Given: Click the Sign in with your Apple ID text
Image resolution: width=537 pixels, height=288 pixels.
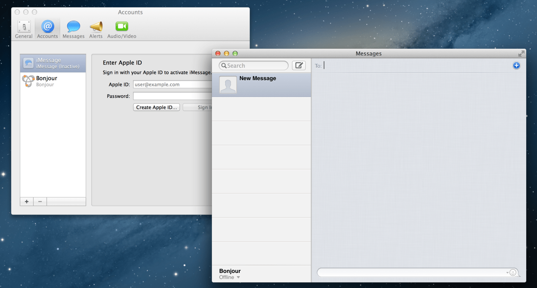Looking at the screenshot, I should tap(157, 73).
